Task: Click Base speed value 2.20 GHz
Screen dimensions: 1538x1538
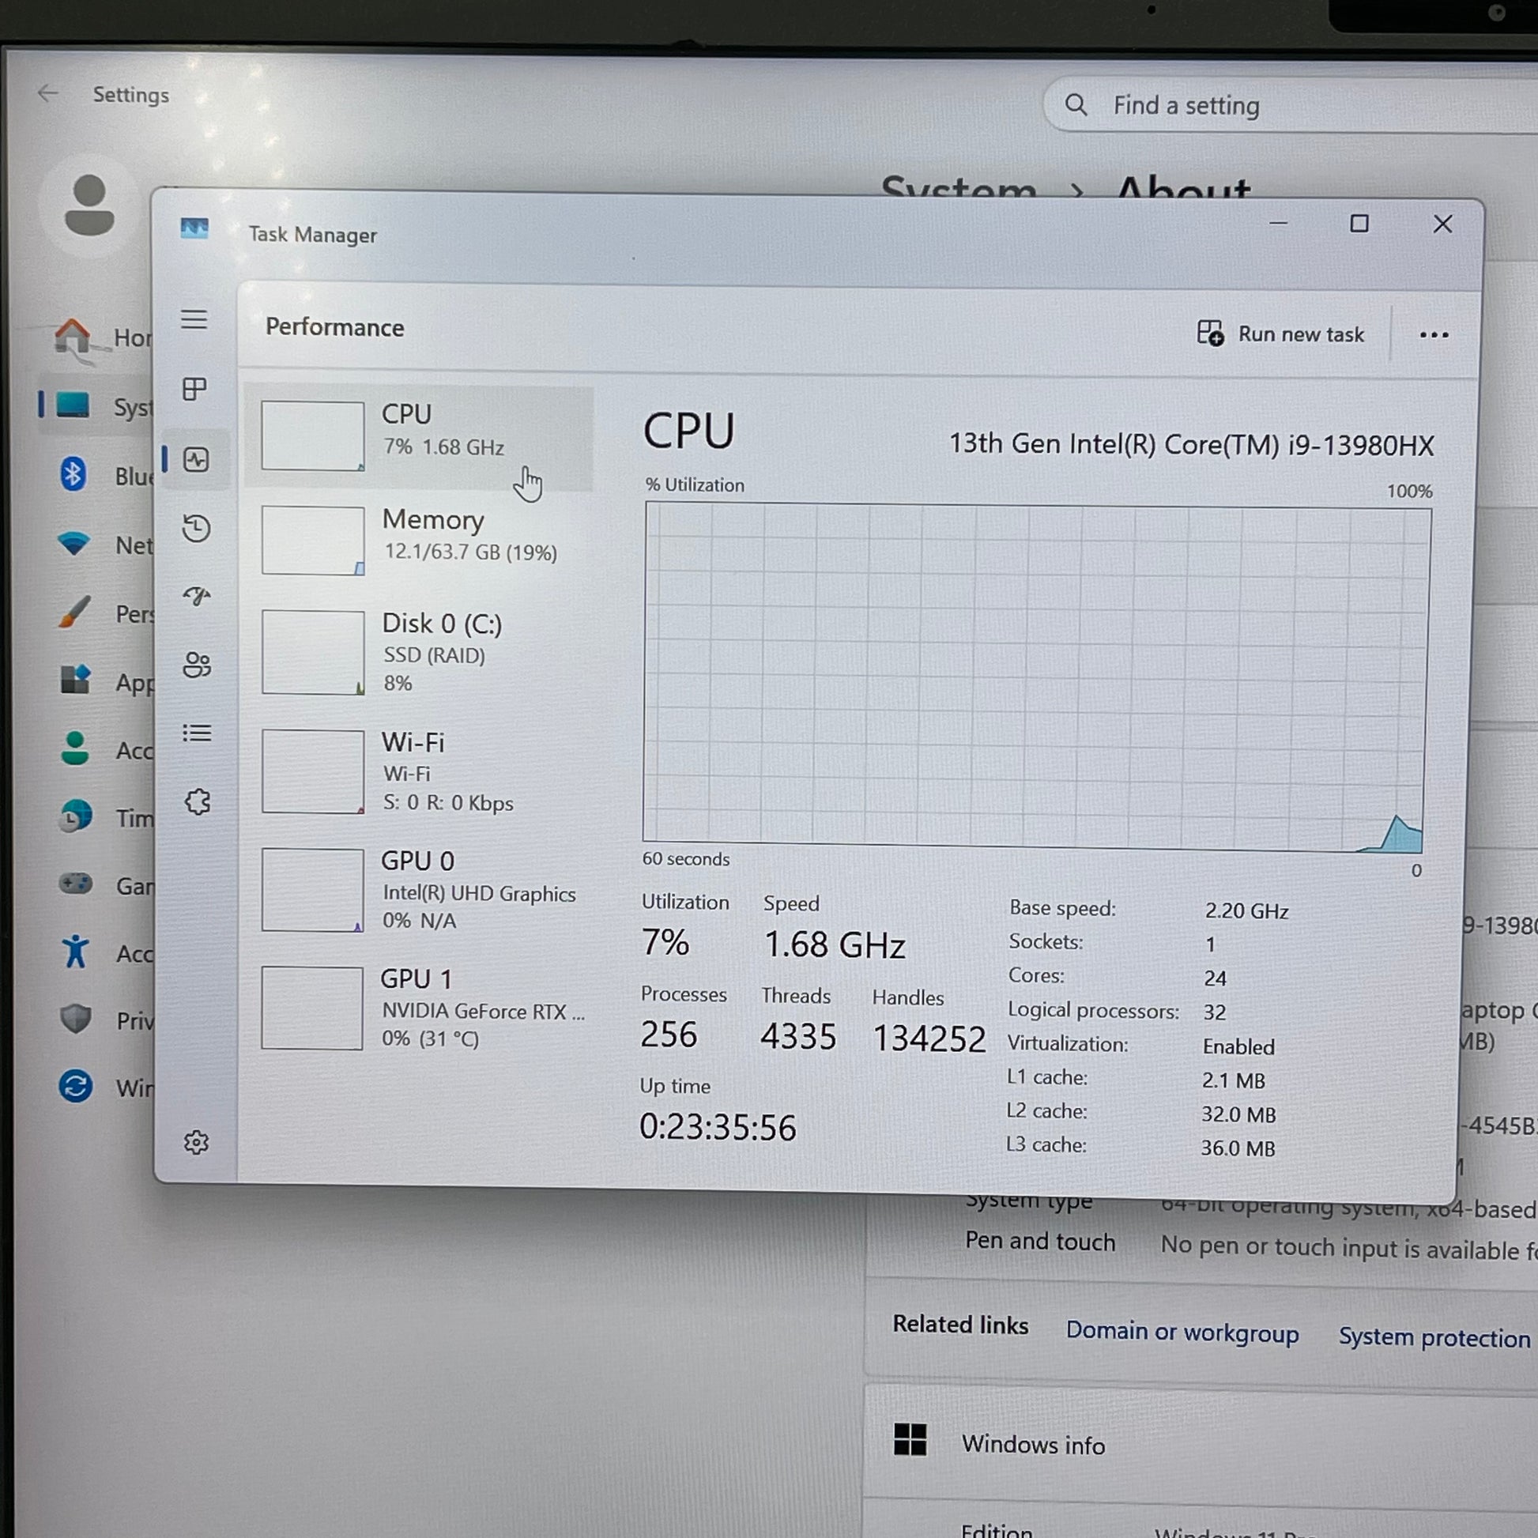Action: pyautogui.click(x=1246, y=910)
